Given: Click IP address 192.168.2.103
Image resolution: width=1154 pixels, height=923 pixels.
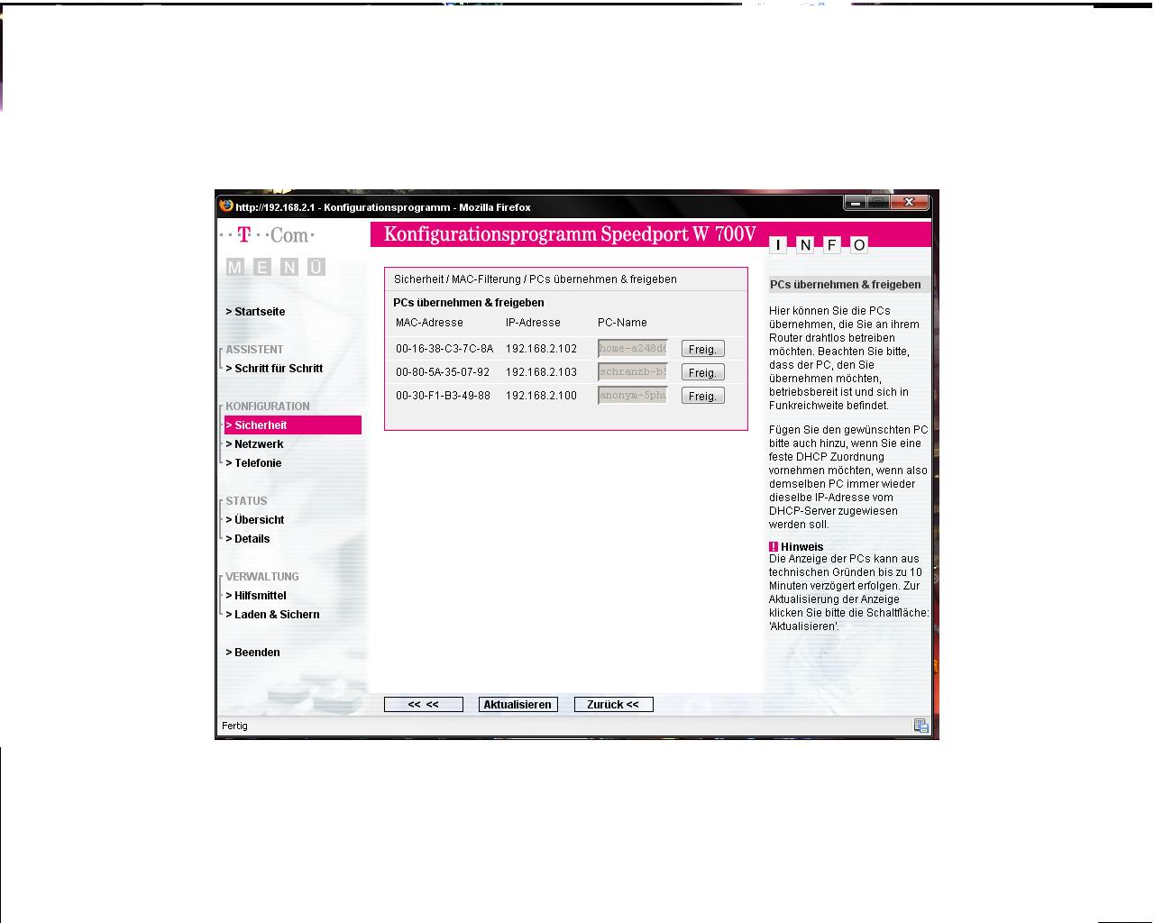Looking at the screenshot, I should [x=541, y=371].
